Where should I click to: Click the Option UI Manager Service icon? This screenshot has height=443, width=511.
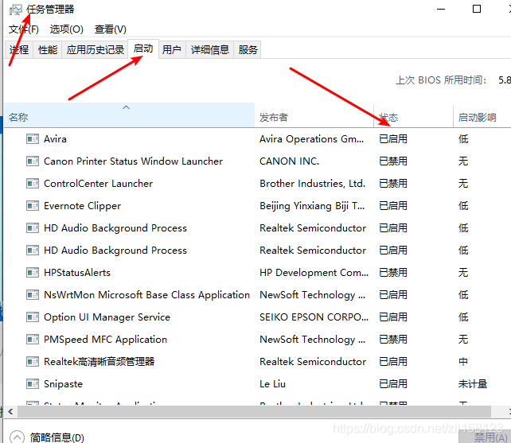pyautogui.click(x=33, y=317)
